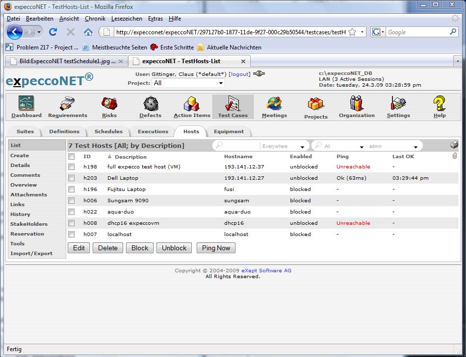Click the Organization people icon
466x357 pixels.
(357, 103)
